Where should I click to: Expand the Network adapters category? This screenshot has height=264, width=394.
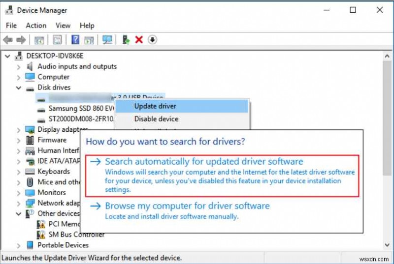[x=19, y=204]
